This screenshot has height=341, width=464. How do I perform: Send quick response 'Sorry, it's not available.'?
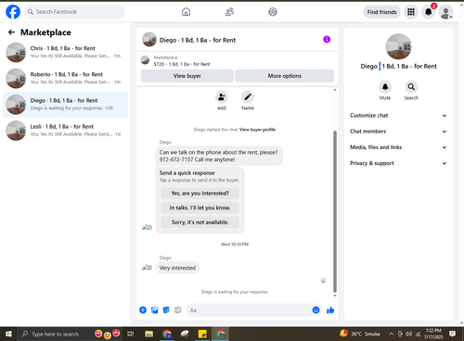200,222
